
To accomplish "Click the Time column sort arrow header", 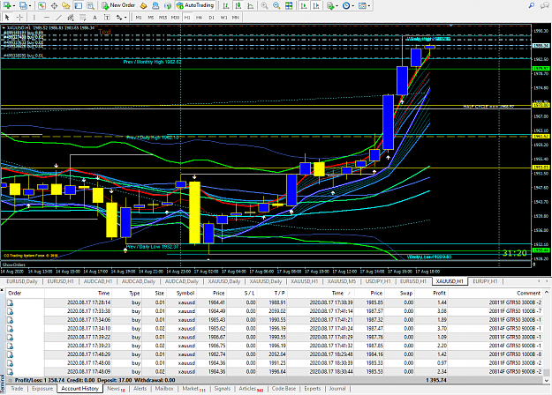I will pyautogui.click(x=340, y=293).
